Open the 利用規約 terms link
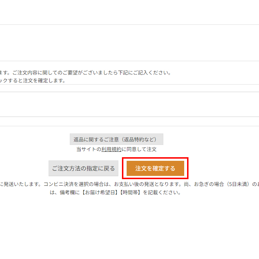The height and width of the screenshot is (259, 259). coord(111,149)
